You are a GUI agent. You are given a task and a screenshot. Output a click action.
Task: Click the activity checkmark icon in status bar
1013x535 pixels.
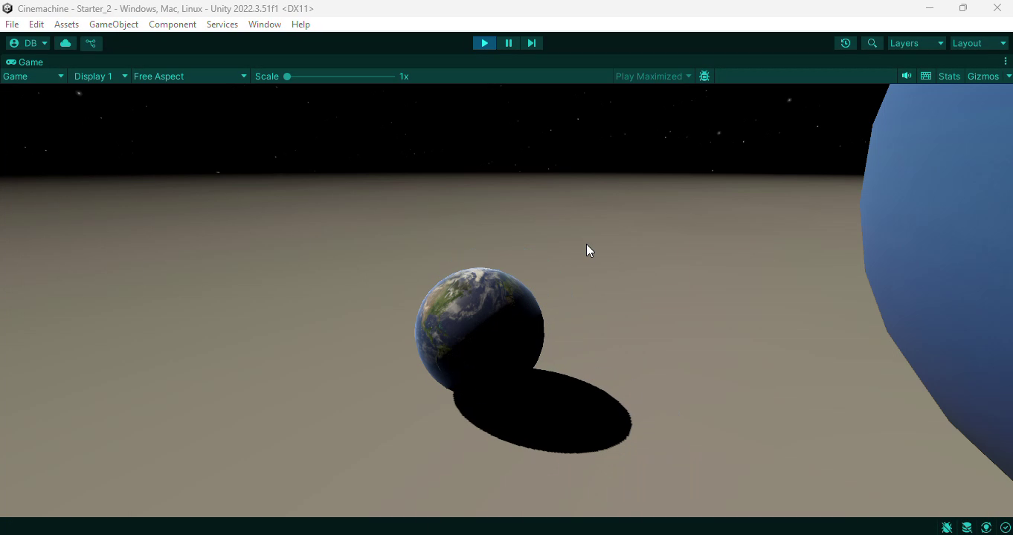tap(1006, 528)
